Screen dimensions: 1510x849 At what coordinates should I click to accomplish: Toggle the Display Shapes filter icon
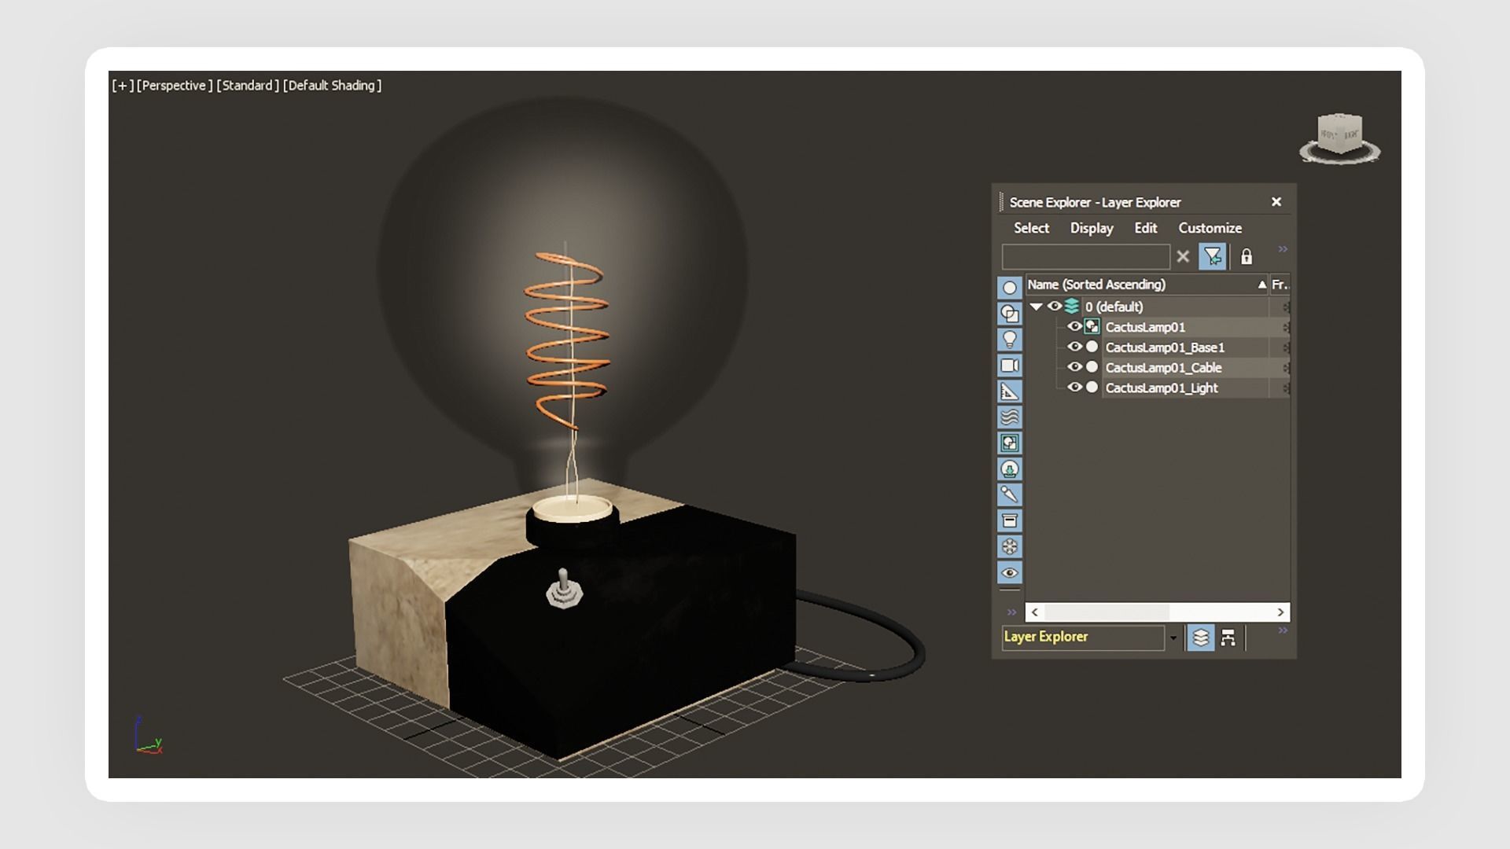tap(1010, 314)
